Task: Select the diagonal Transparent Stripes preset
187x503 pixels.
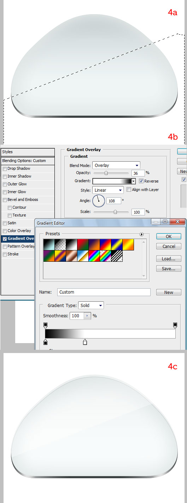Action: (117, 256)
